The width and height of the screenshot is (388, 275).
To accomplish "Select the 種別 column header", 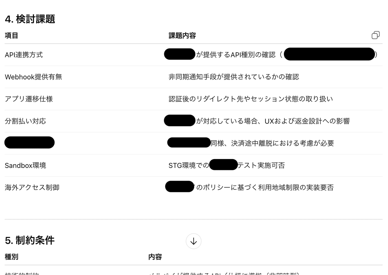I will coord(12,257).
